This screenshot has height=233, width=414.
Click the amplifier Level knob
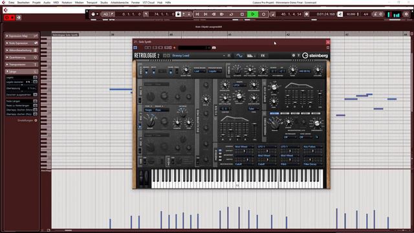tap(274, 87)
